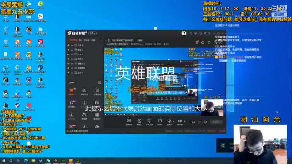Screen dimensions: 292x164
Task: Toggle visibility of 全屏 1 layer
Action: coord(68,73)
